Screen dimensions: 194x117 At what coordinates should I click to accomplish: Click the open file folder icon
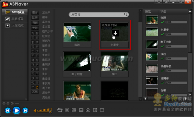click(60, 110)
